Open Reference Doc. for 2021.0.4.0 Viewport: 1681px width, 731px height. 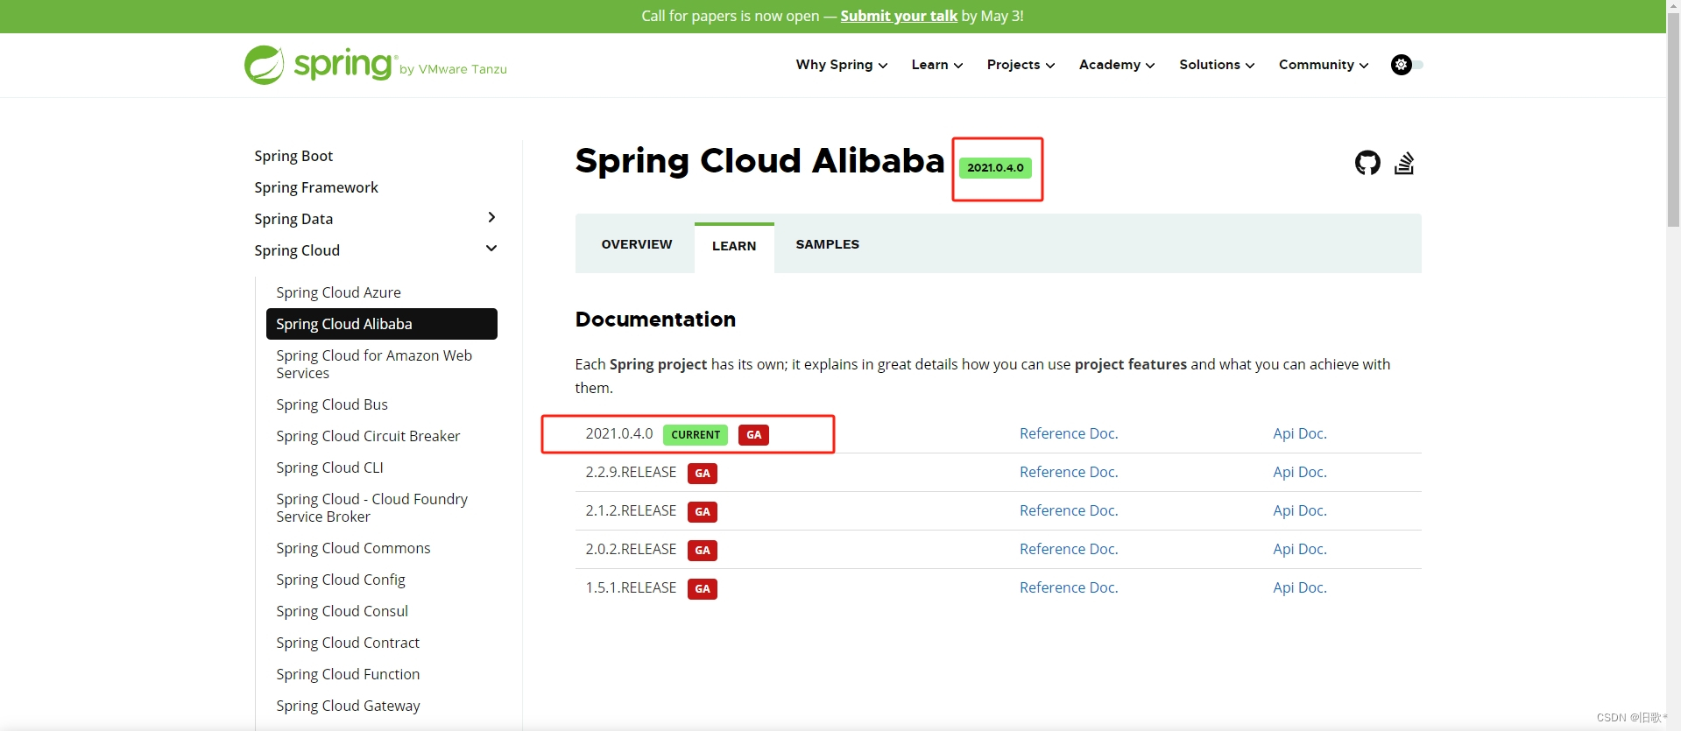(x=1069, y=433)
